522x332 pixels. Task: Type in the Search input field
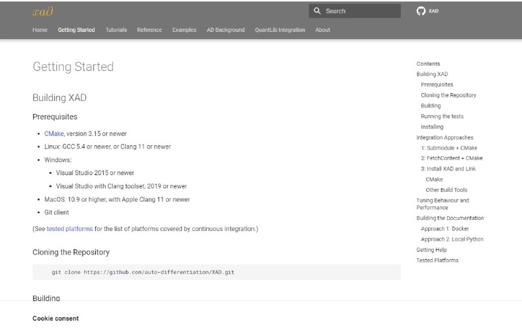tap(361, 11)
